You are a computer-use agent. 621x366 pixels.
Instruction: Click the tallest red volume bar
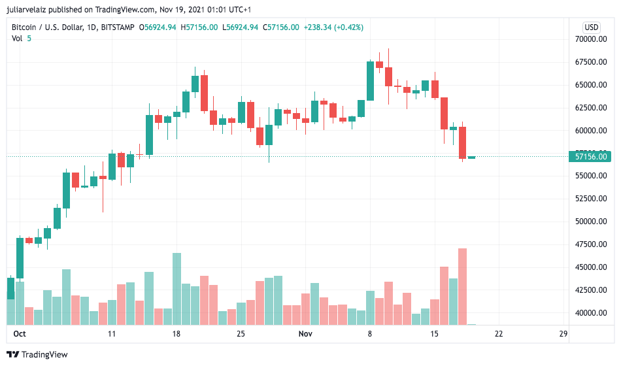pos(462,286)
